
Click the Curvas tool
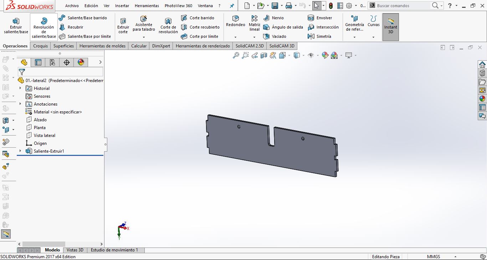tap(374, 21)
